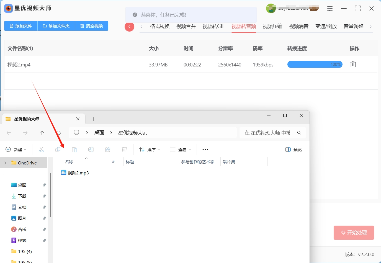Screen dimensions: 381x263
Task: Click 桌面 in Explorer breadcrumb
Action: coord(99,133)
